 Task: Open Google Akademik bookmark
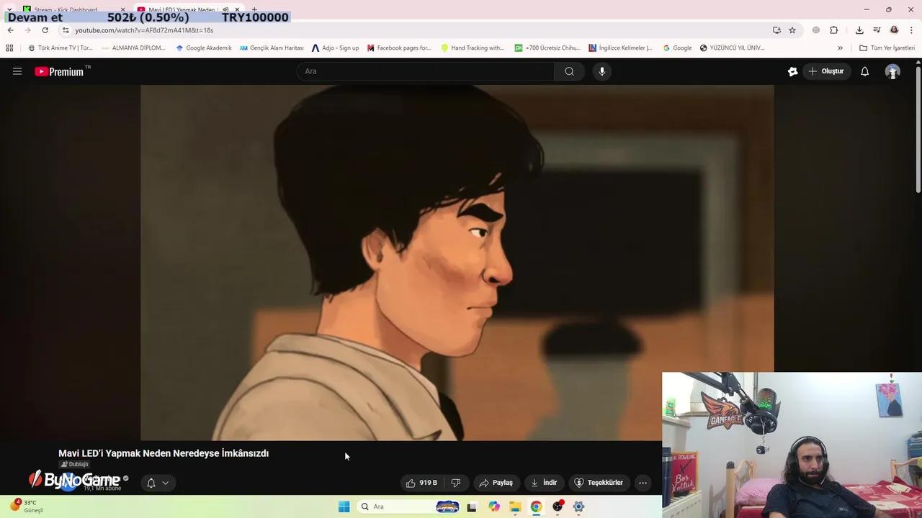click(203, 48)
